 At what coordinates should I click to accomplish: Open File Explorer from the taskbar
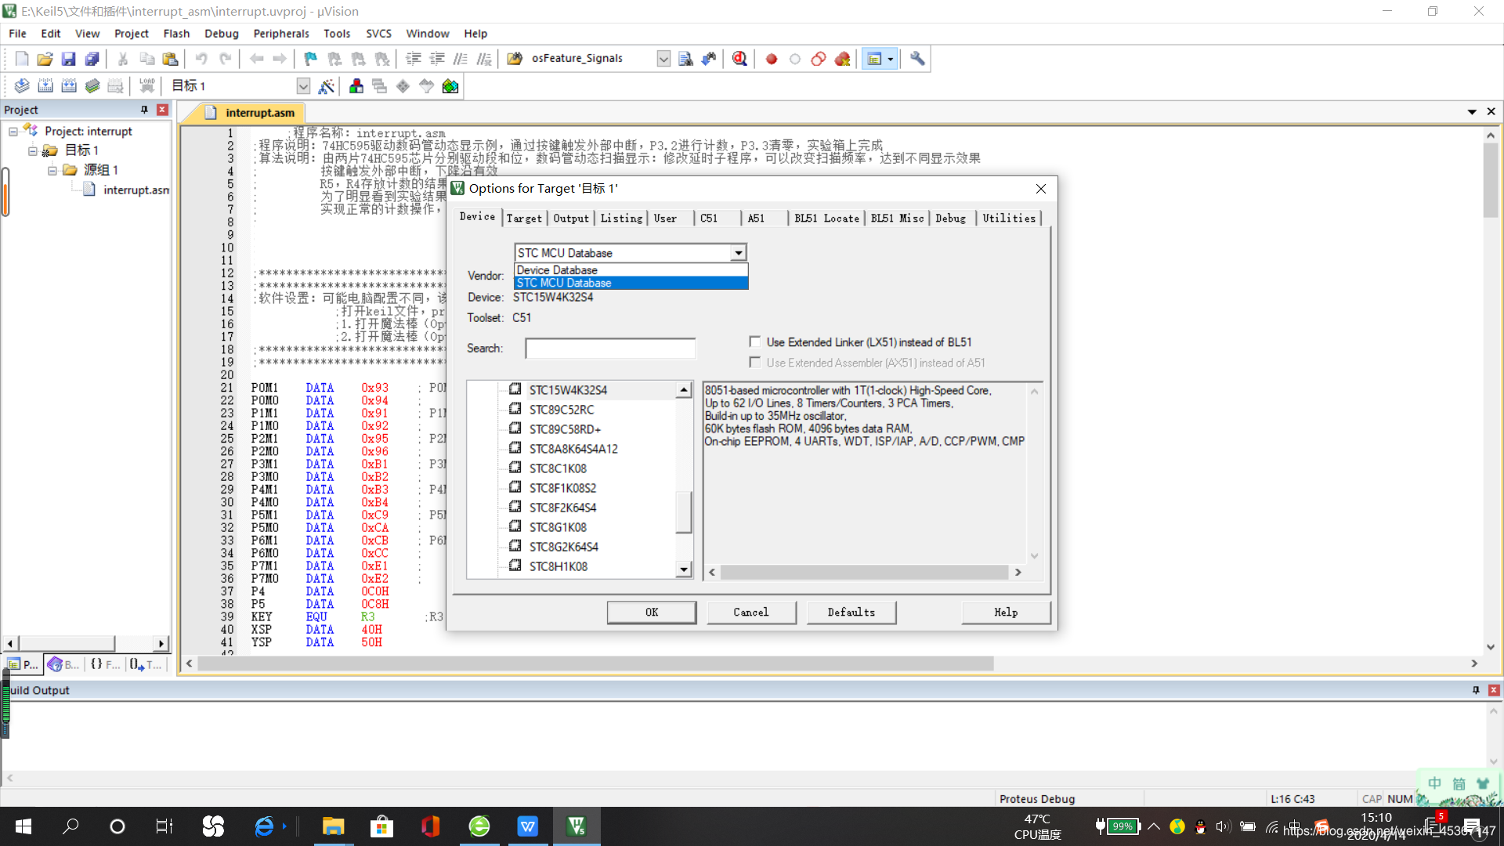click(333, 826)
